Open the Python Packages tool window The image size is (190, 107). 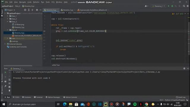53,97
